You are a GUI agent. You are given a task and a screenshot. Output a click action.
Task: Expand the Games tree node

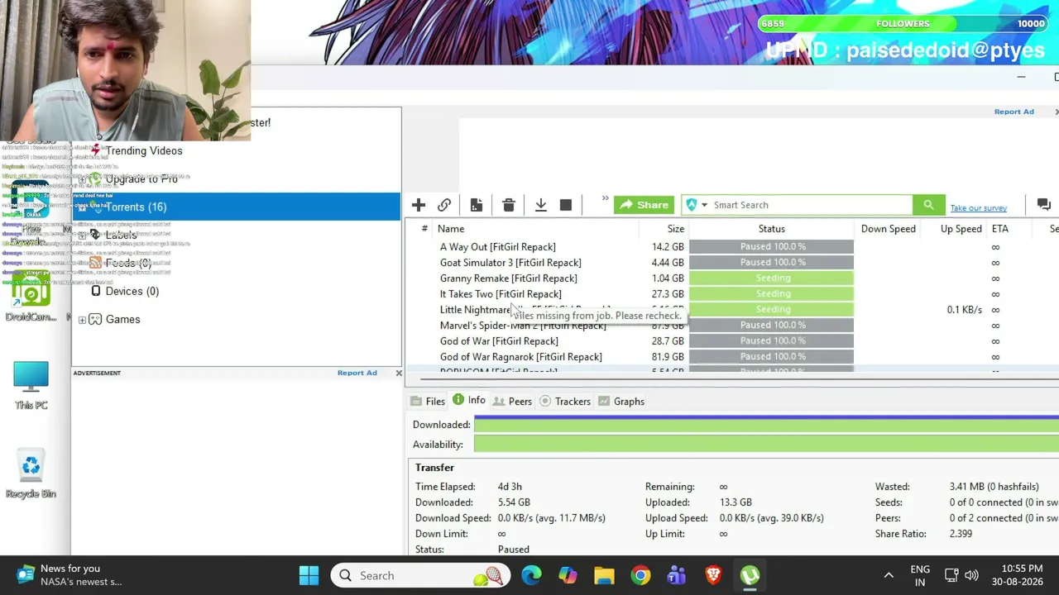[82, 320]
